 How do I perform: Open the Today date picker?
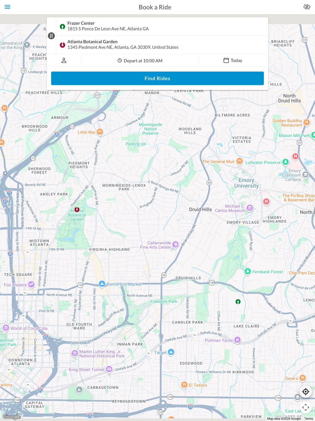tap(233, 60)
